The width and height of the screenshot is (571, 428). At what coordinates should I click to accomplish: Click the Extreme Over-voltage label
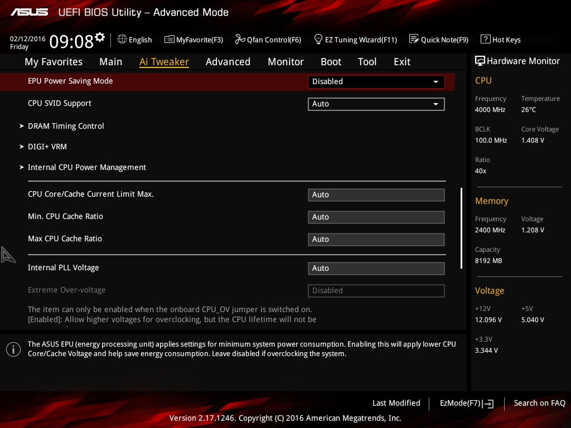point(67,290)
